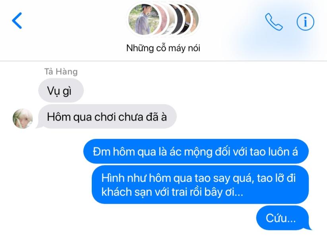Select the "Hôm qua chơi chưa đã à" message
Screen dimensions: 327x238
point(107,117)
